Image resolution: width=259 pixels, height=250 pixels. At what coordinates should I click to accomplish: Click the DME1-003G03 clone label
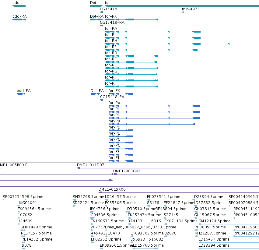pyautogui.click(x=127, y=171)
